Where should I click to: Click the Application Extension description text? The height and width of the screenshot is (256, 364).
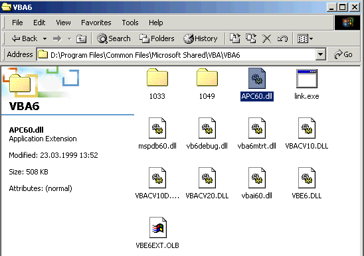pyautogui.click(x=43, y=139)
